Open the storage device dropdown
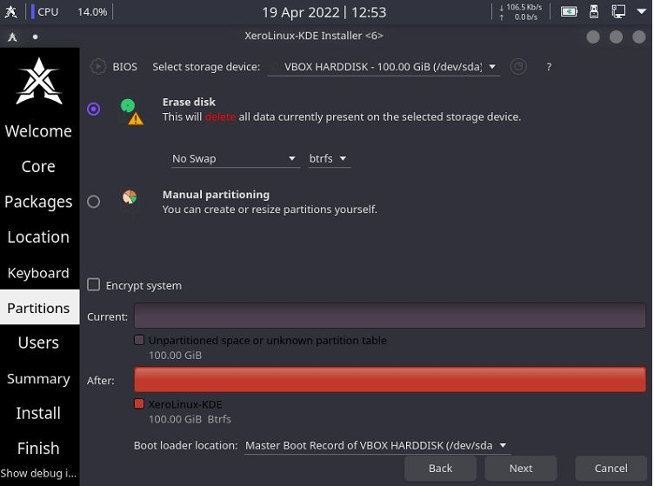The height and width of the screenshot is (486, 654). (384, 67)
